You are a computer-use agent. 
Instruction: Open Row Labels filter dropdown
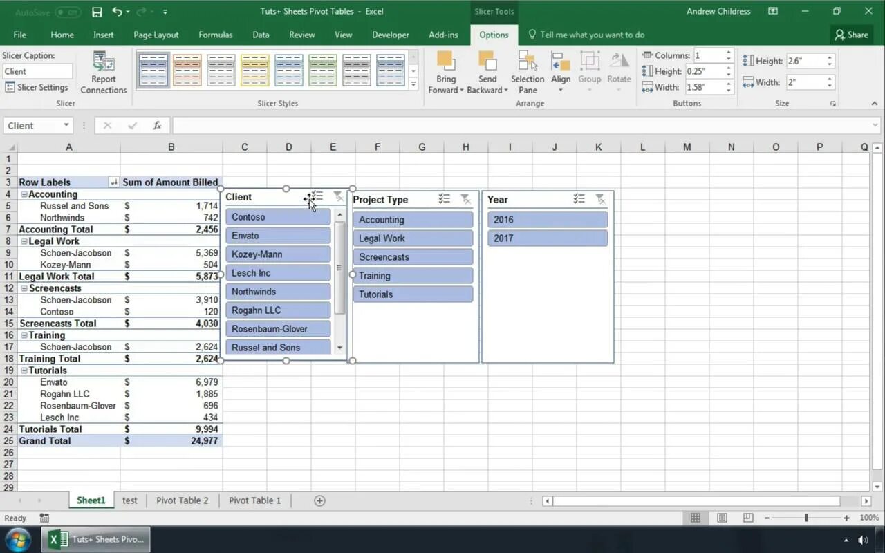[114, 182]
